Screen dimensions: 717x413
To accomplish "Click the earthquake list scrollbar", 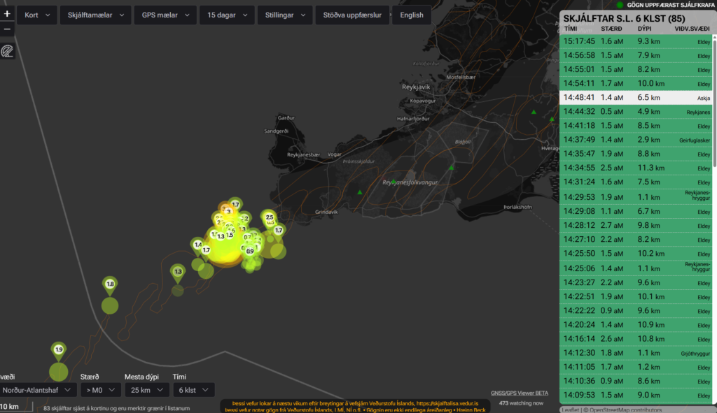I will 713,105.
